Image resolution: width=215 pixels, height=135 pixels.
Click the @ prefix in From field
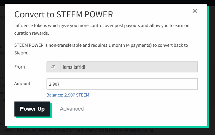coord(53,67)
